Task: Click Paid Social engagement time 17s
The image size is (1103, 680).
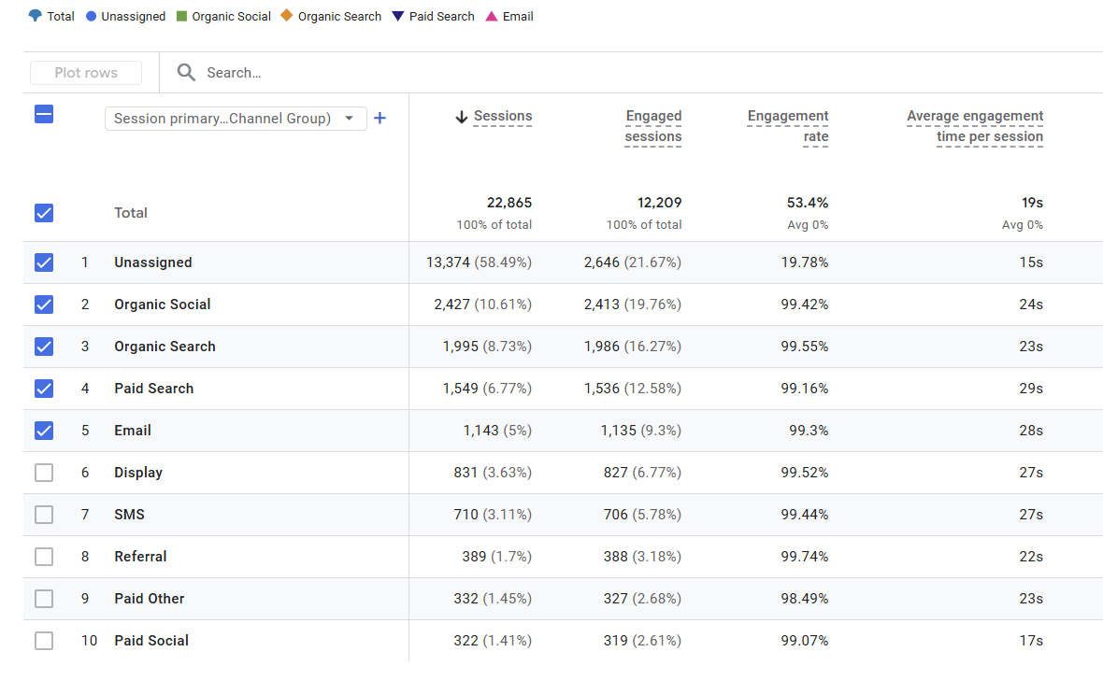Action: coord(1030,641)
